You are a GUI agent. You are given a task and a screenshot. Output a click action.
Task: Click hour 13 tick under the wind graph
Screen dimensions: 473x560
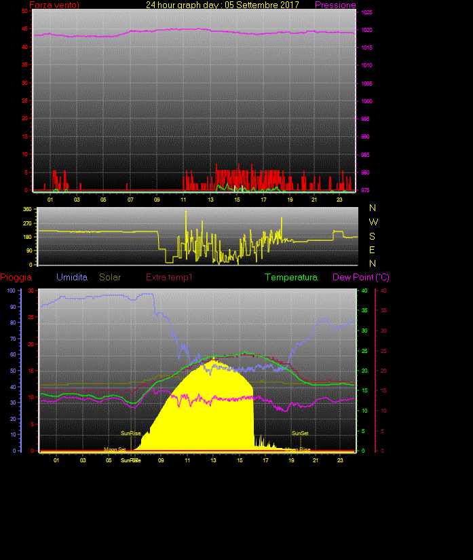pyautogui.click(x=210, y=200)
